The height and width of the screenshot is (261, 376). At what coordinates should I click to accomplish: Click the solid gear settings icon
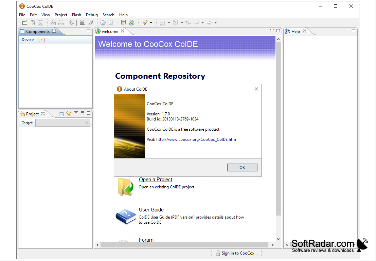110,23
